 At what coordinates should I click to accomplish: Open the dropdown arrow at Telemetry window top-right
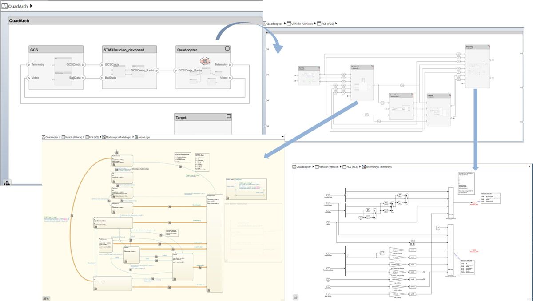click(529, 166)
